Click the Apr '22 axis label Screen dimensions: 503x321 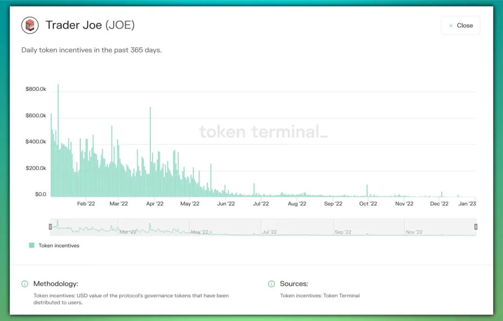point(155,203)
